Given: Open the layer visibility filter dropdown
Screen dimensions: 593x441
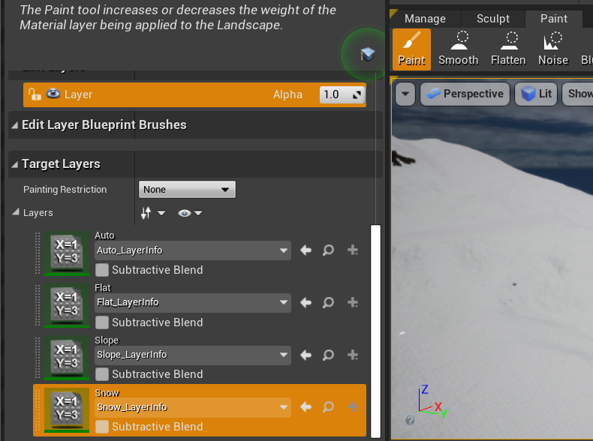Looking at the screenshot, I should point(190,213).
